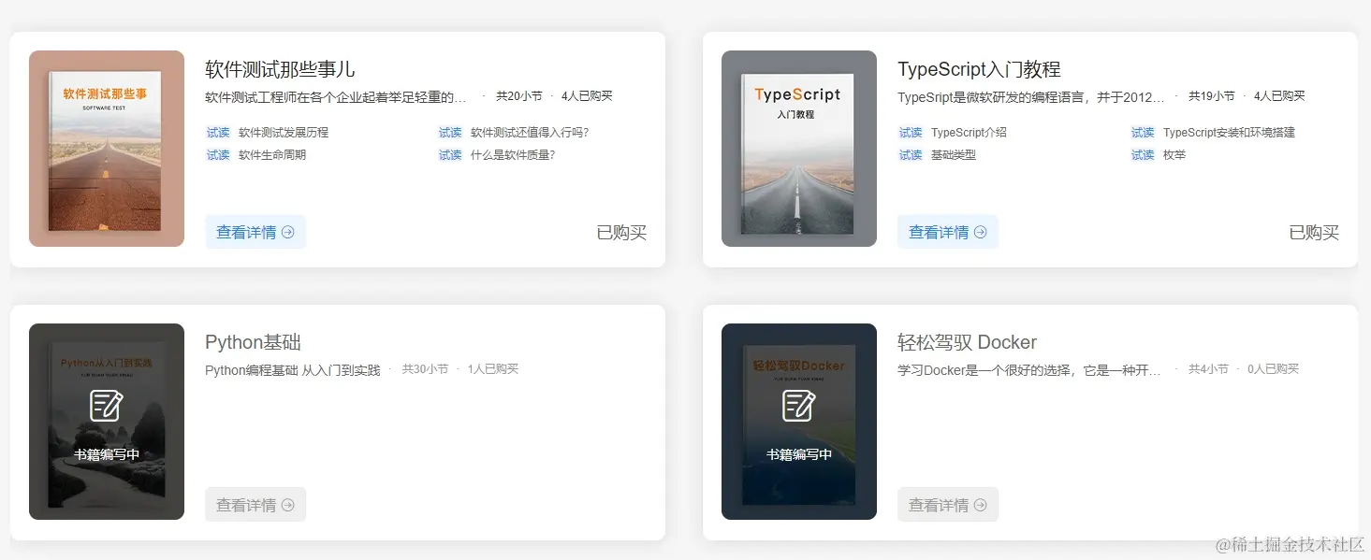Click the pencil-writing icon on the 轻松驾驭 Docker cover
The height and width of the screenshot is (560, 1371).
798,406
